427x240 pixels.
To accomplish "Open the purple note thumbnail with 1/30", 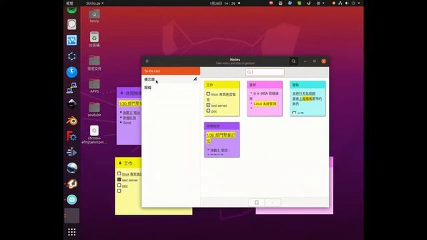I will click(x=222, y=140).
